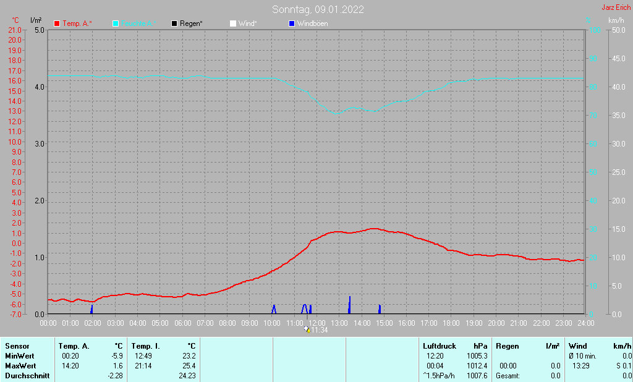633x382 pixels.
Task: Click the Durchschnitt row label
Action: pyautogui.click(x=27, y=376)
